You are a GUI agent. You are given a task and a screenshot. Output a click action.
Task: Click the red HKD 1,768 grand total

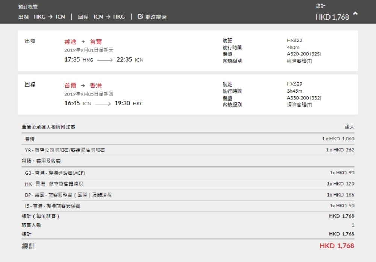pyautogui.click(x=337, y=246)
